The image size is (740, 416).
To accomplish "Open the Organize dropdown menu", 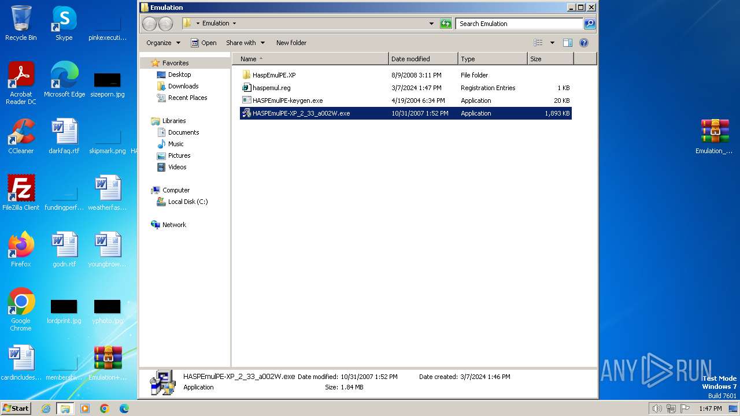I will [x=164, y=43].
